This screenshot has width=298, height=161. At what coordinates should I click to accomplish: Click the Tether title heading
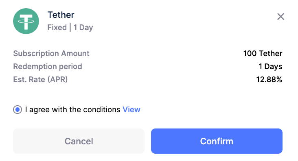click(x=61, y=15)
